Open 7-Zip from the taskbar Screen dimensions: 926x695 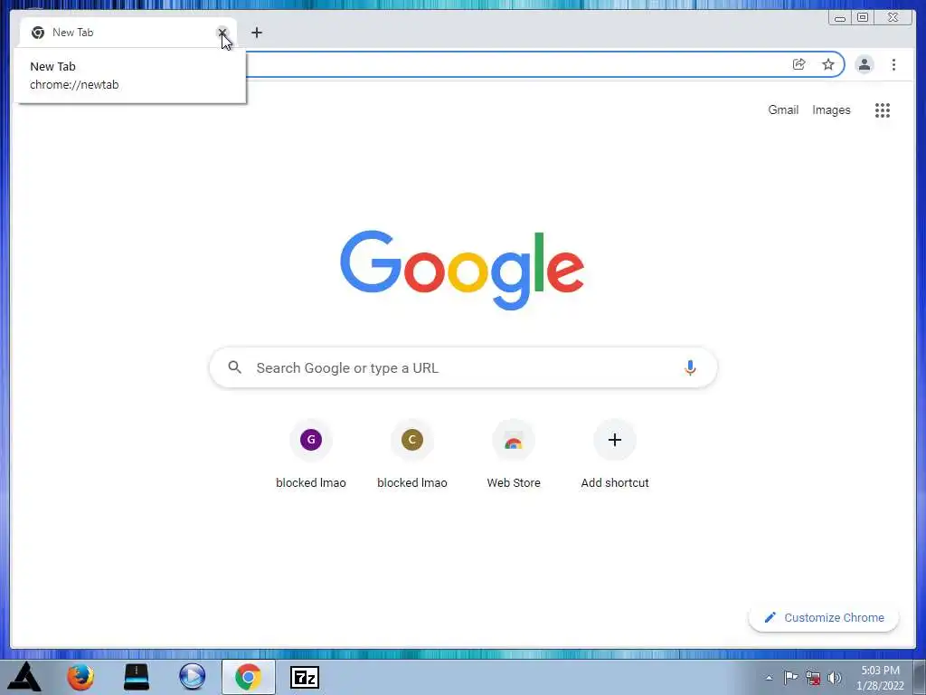click(305, 677)
